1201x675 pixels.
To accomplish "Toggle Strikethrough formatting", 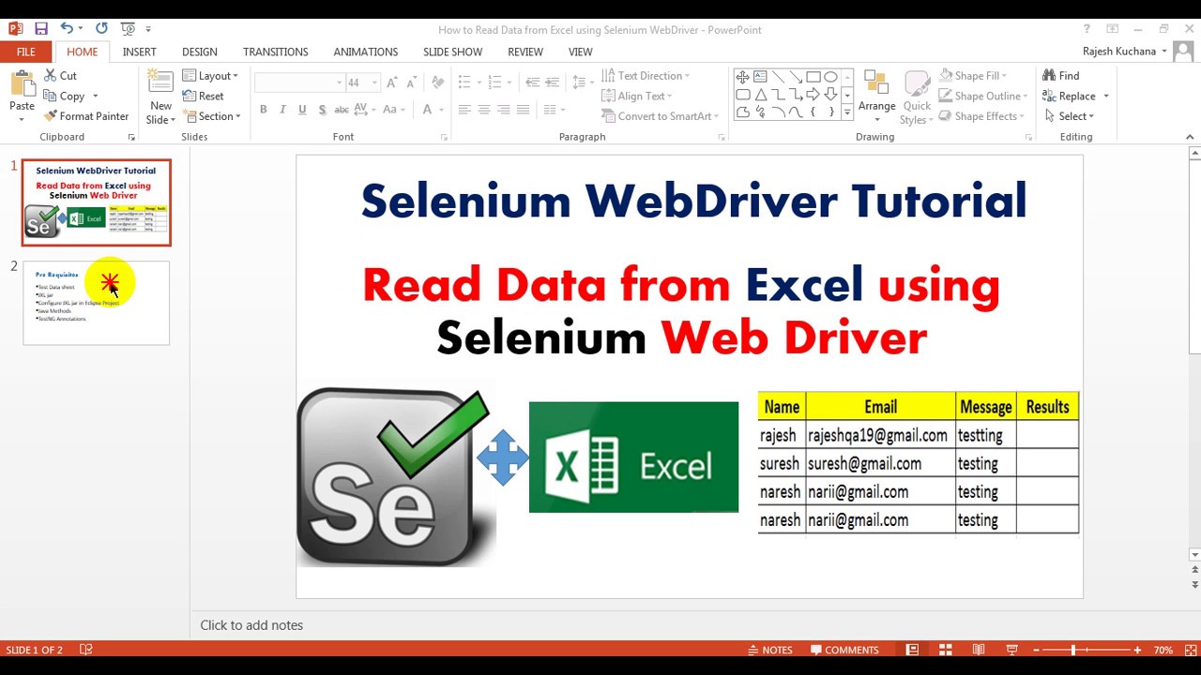I will click(342, 110).
